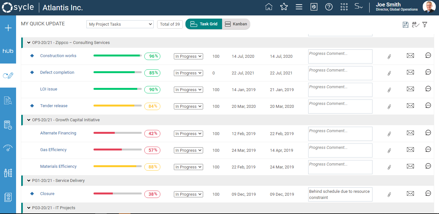Collapse OP3-20/21 Zippco Consulting Services group

[x=29, y=43]
